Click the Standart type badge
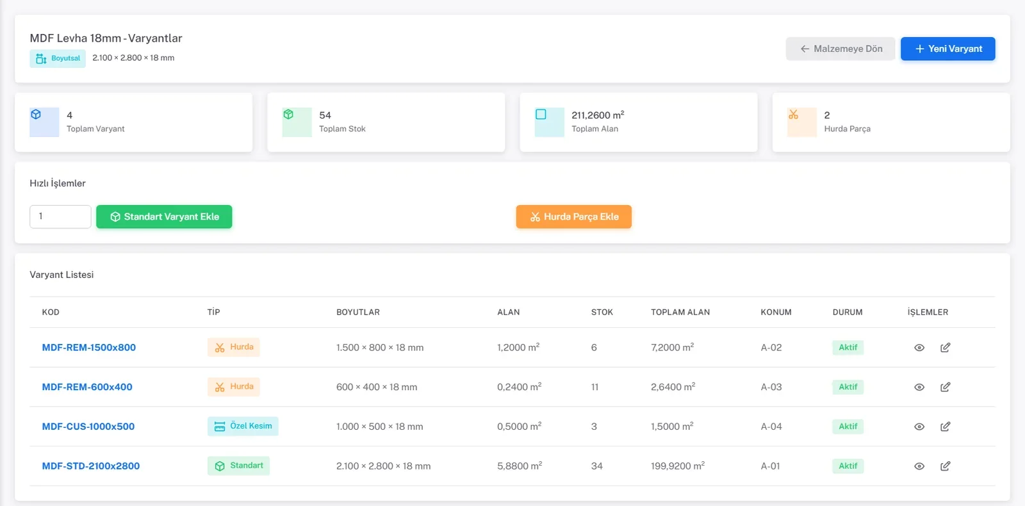 click(238, 466)
